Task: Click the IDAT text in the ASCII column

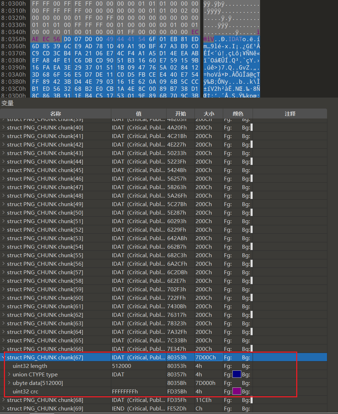Action: pos(235,39)
